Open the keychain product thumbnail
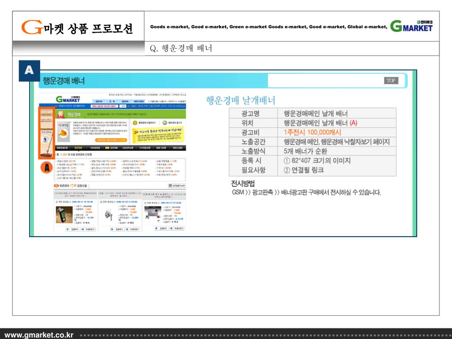 pyautogui.click(x=109, y=215)
